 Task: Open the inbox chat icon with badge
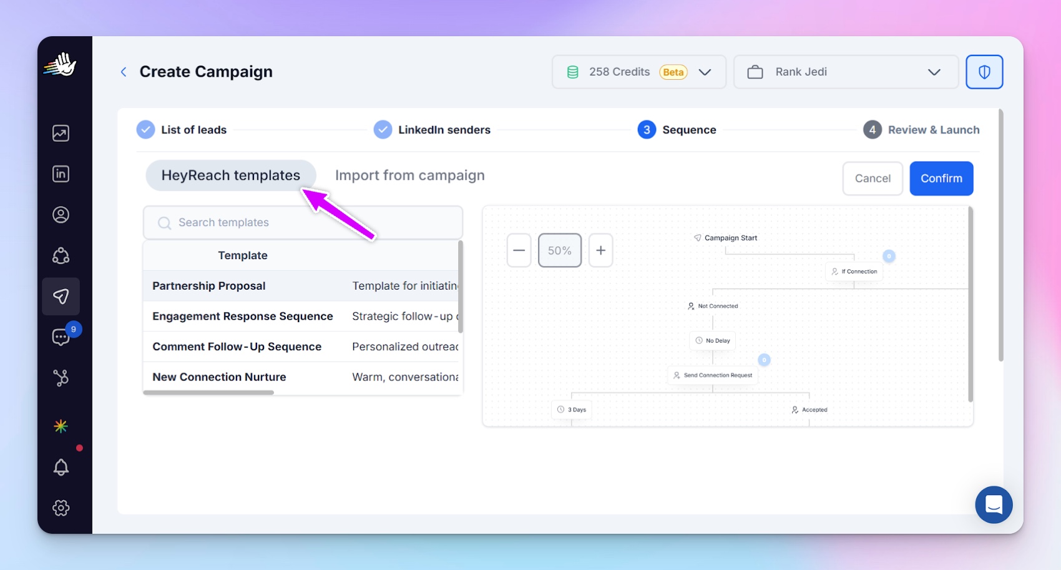[61, 337]
